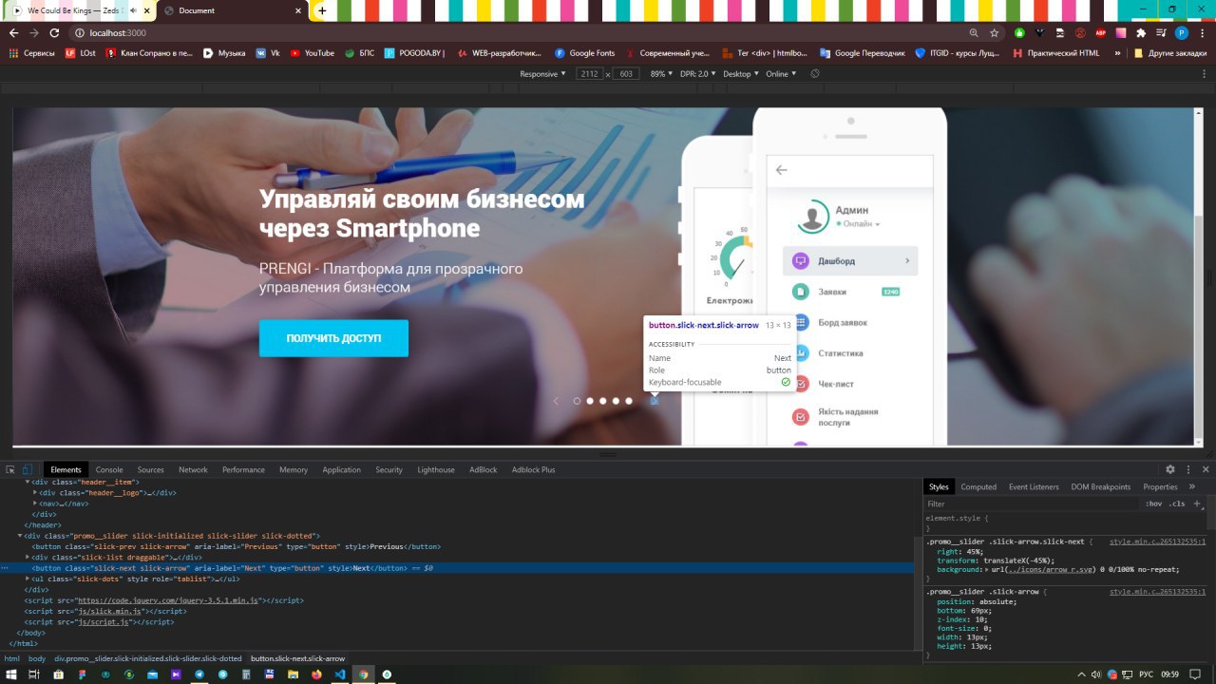Screen dimensions: 1216x684
Task: Open the Event Listeners tab
Action: click(1034, 486)
